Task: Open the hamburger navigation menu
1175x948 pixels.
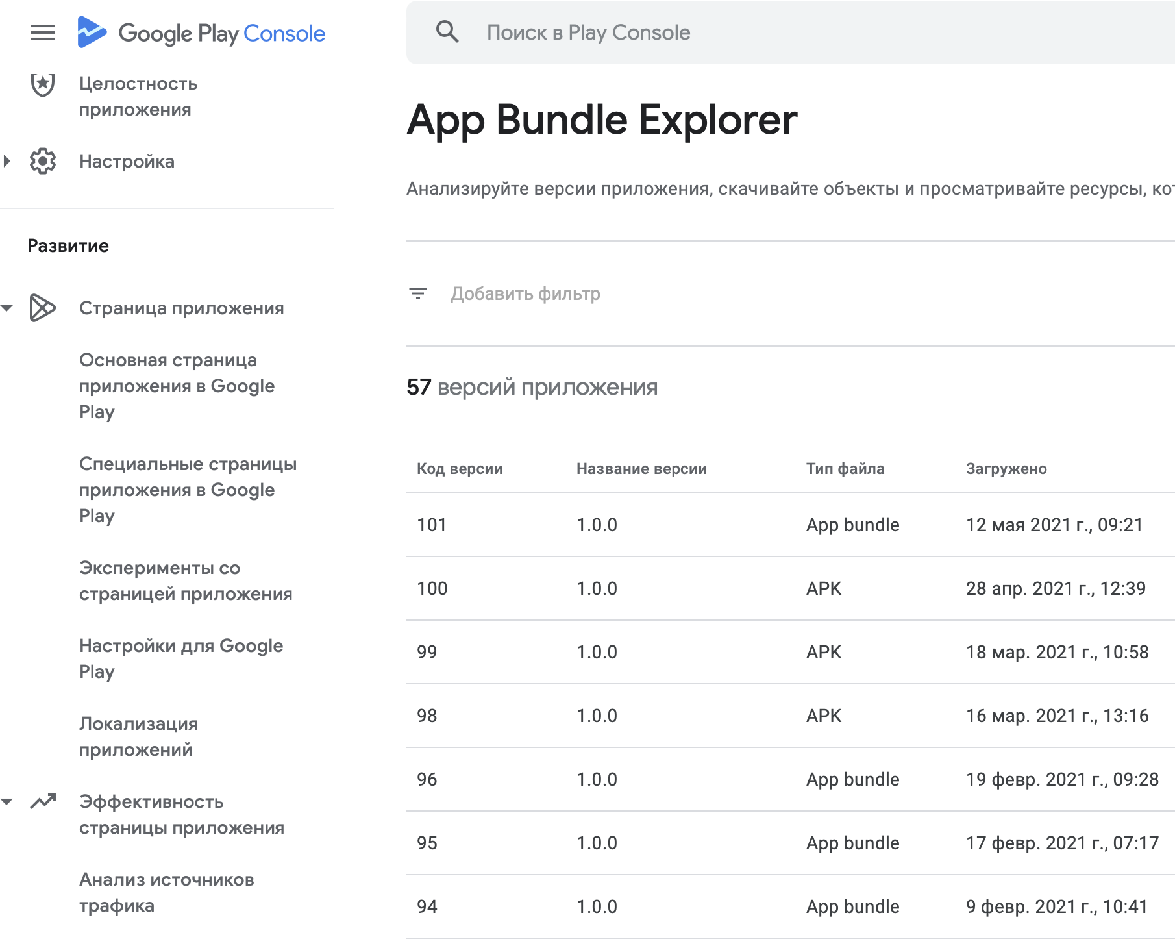Action: pyautogui.click(x=43, y=32)
